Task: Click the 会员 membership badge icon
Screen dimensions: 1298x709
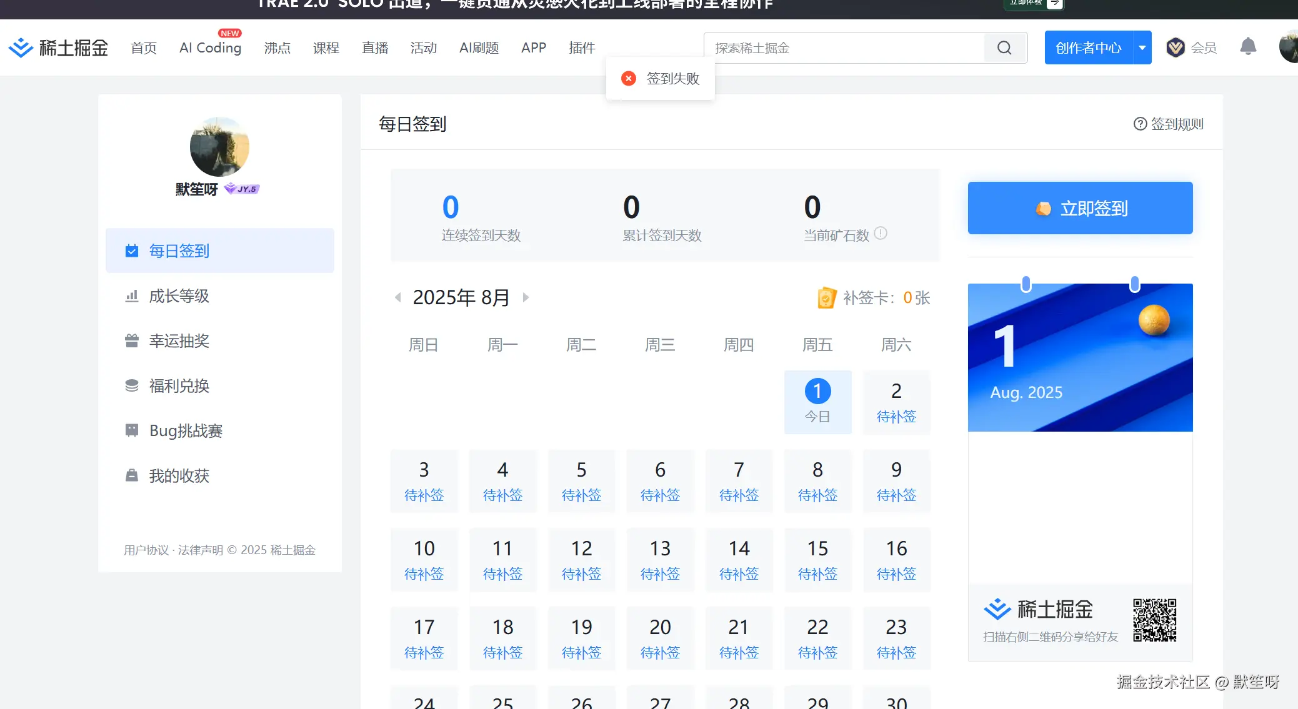Action: [x=1176, y=47]
